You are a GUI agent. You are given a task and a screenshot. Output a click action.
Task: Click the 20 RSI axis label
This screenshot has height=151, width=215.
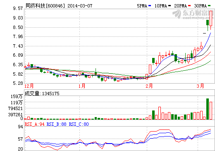pyautogui.click(x=20, y=149)
